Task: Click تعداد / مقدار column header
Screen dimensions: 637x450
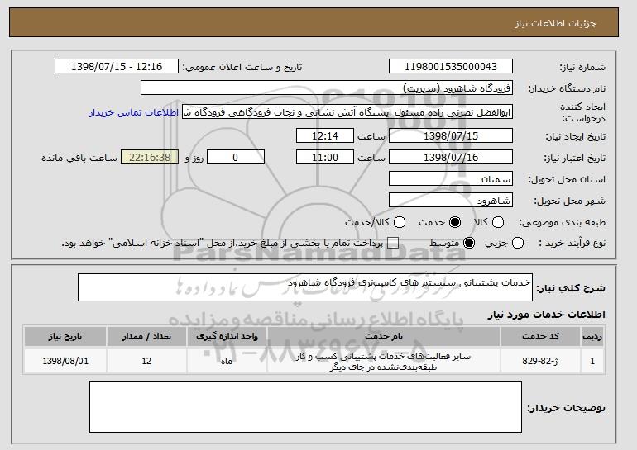Action: click(x=146, y=337)
